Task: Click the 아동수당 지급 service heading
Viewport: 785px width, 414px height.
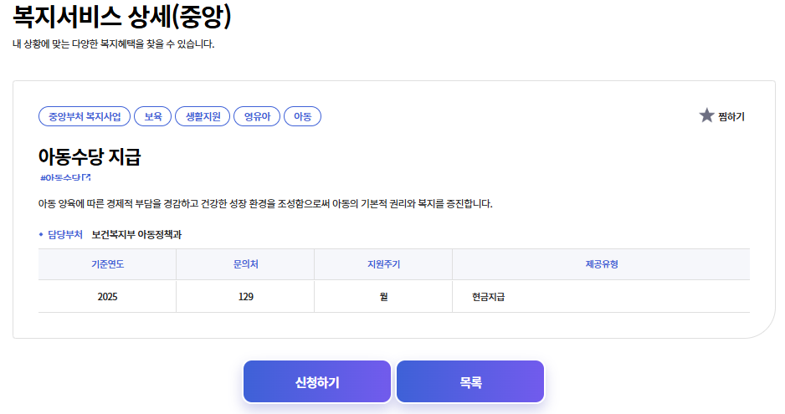Action: tap(90, 156)
